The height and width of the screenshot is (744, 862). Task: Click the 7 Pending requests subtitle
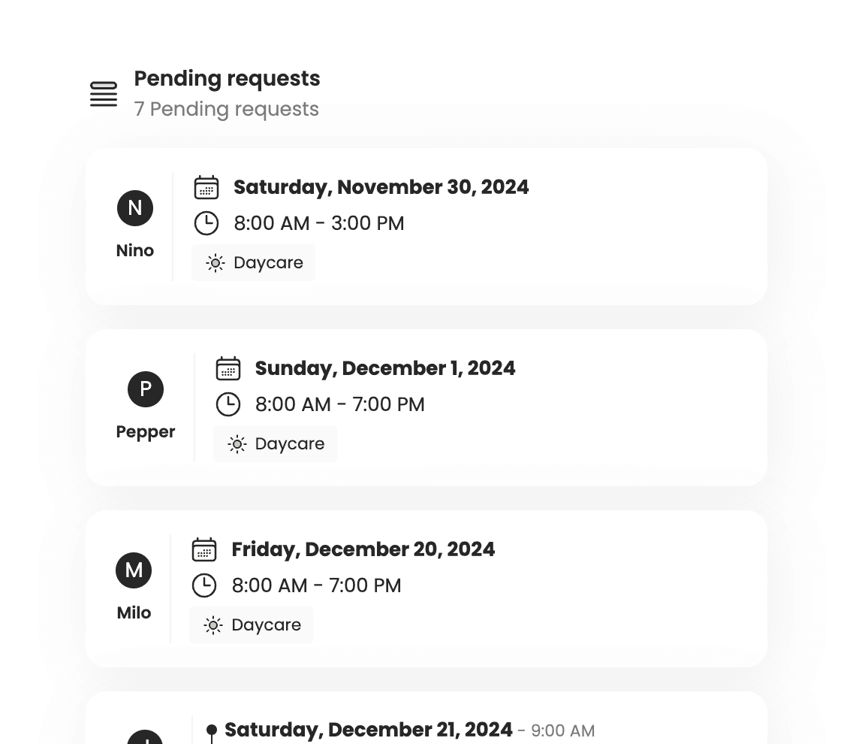click(226, 109)
